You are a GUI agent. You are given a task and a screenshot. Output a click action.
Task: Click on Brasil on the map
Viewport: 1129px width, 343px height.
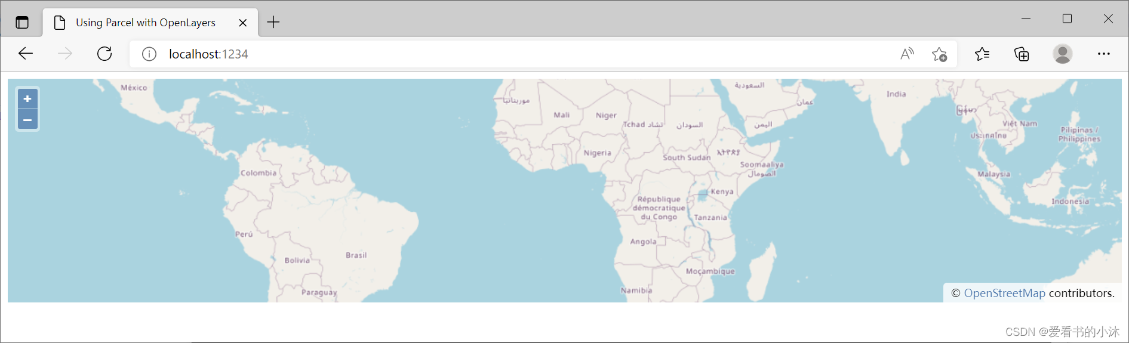click(356, 255)
